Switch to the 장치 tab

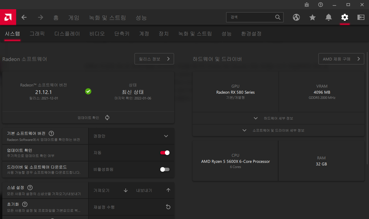(164, 34)
